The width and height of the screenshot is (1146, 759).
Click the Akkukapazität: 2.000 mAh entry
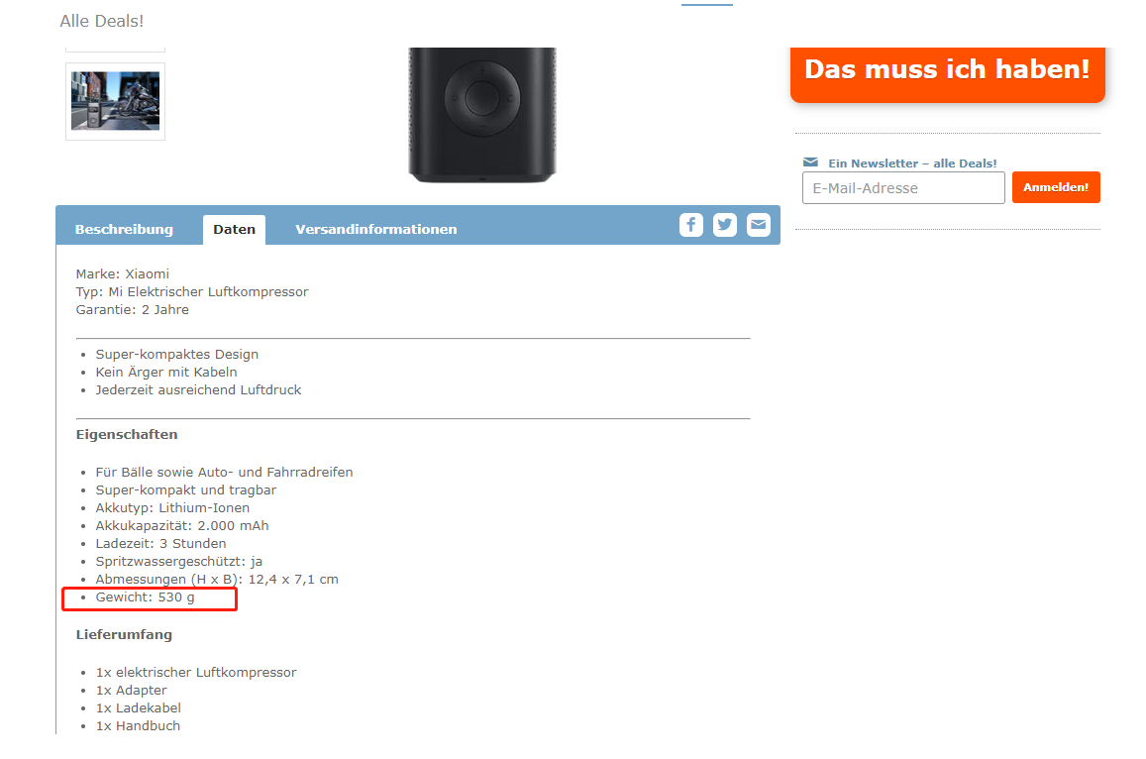(x=182, y=526)
